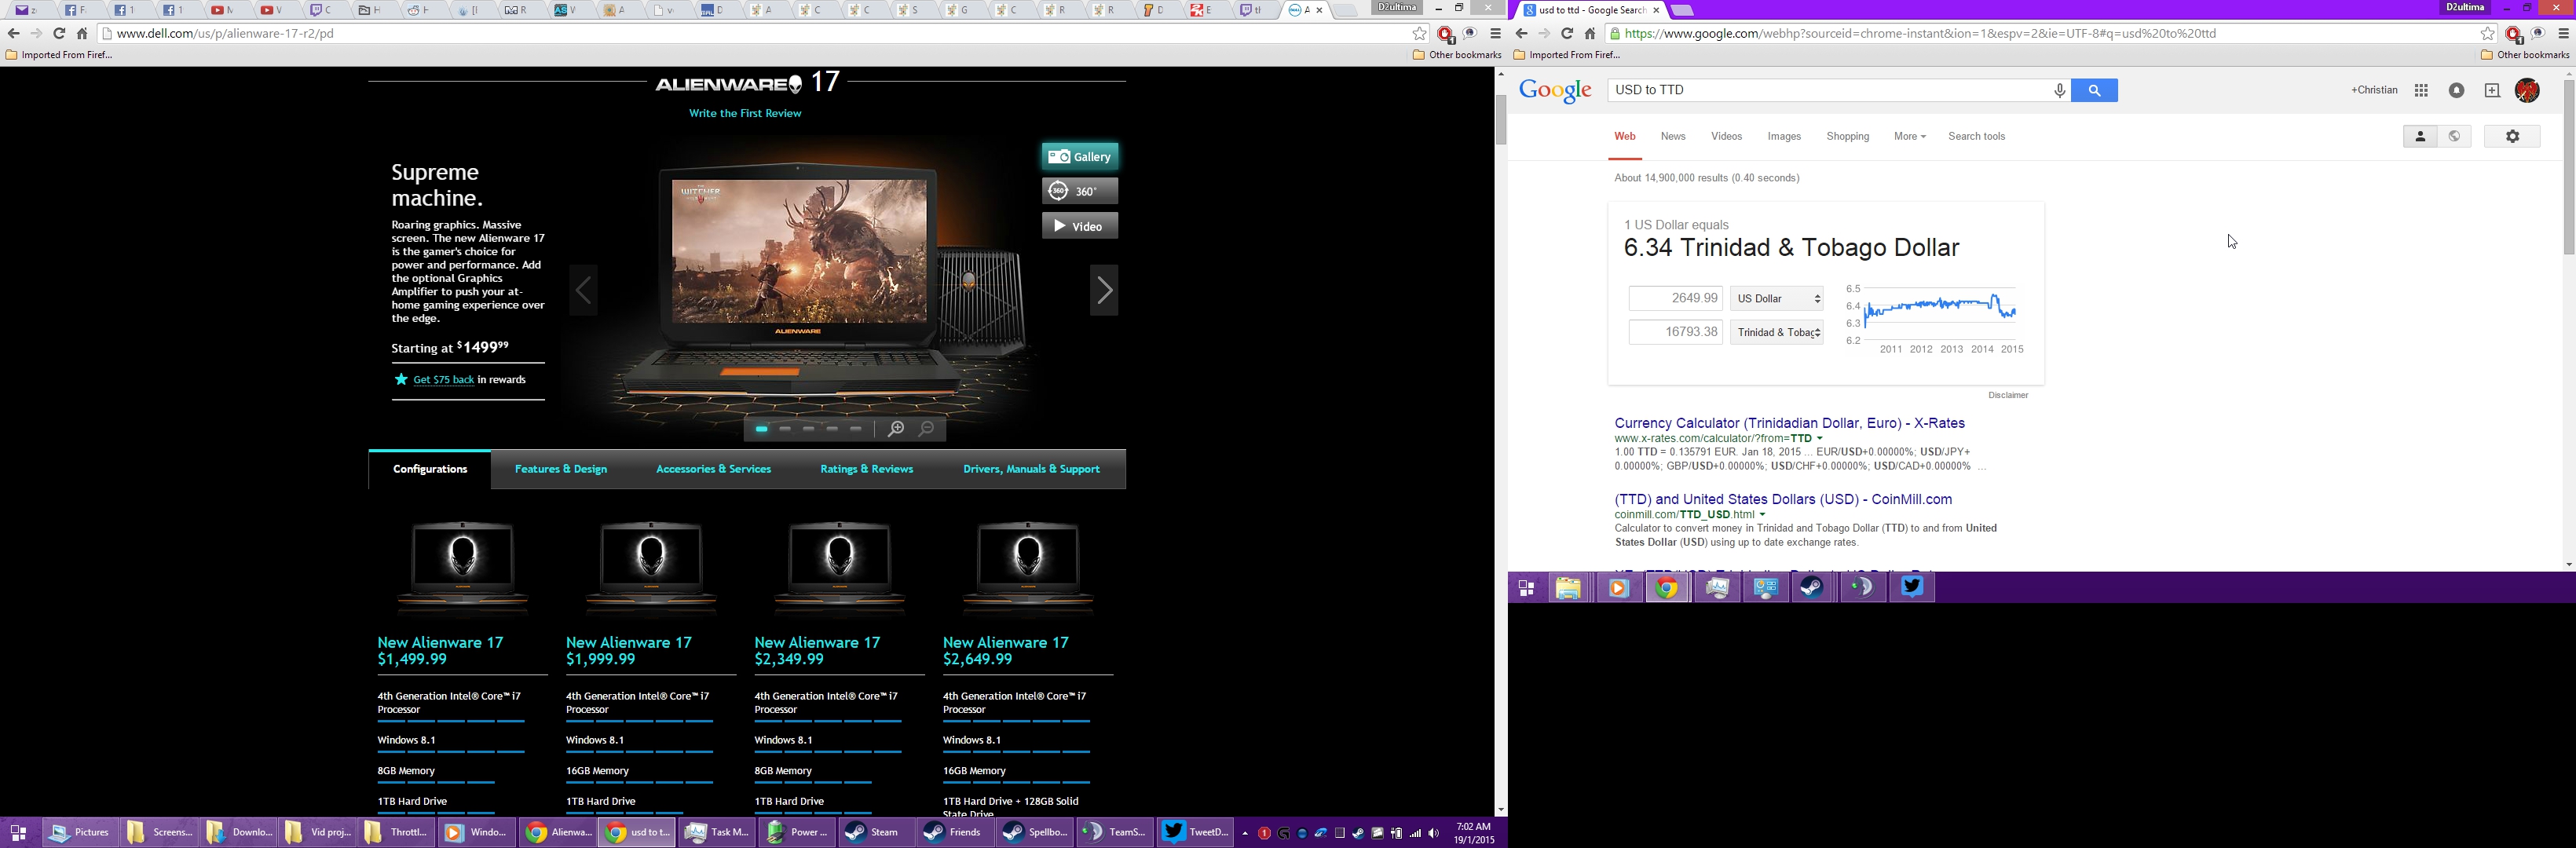The height and width of the screenshot is (848, 2576).
Task: Select the News search tab
Action: coord(1673,137)
